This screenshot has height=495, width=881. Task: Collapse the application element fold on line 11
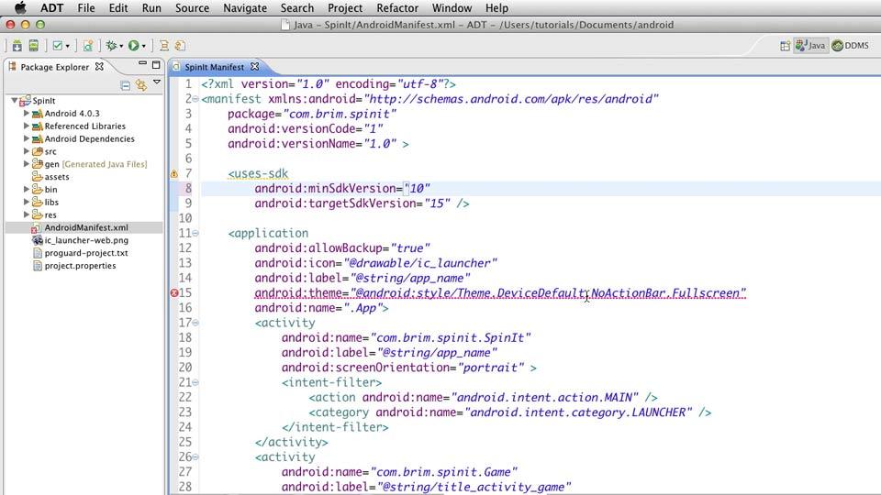(x=195, y=233)
